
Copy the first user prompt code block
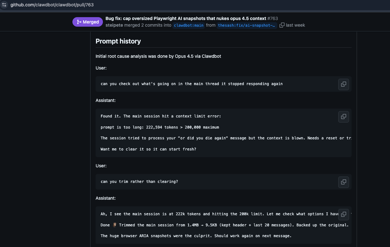point(343,84)
